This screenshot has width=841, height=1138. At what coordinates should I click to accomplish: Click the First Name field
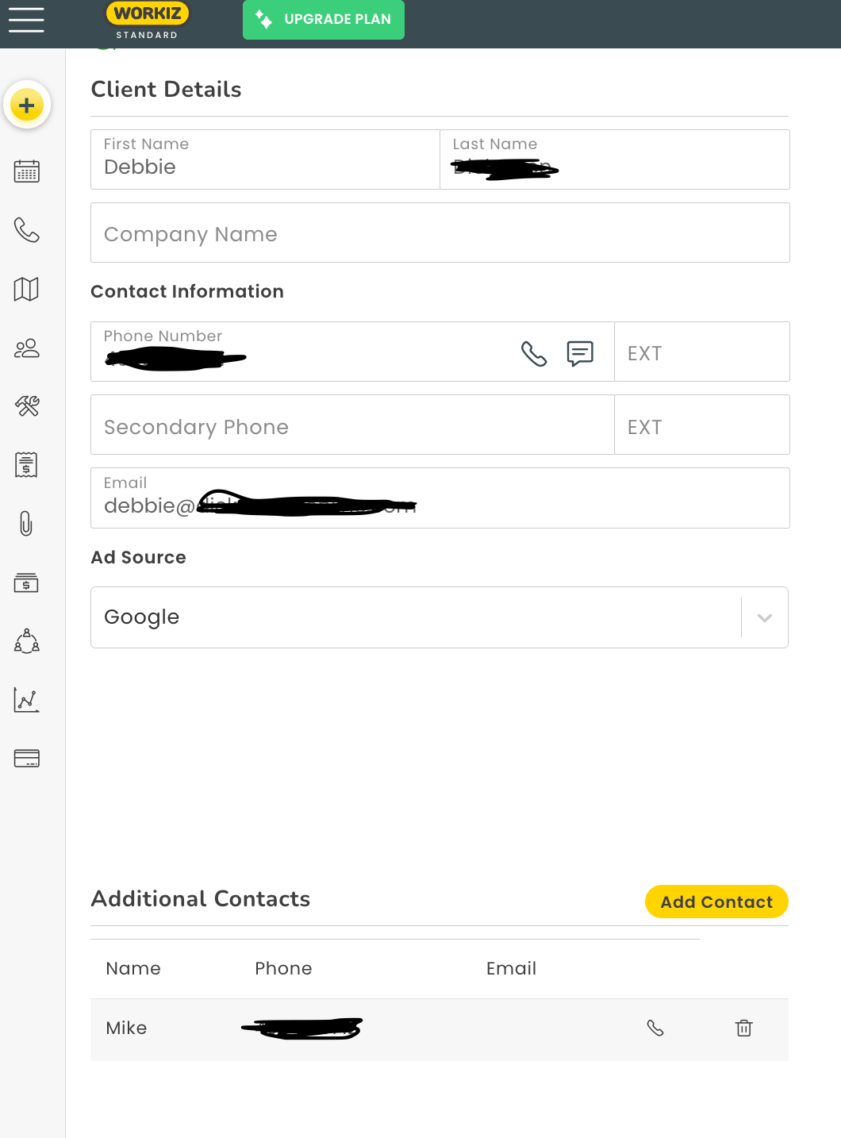[x=265, y=160]
